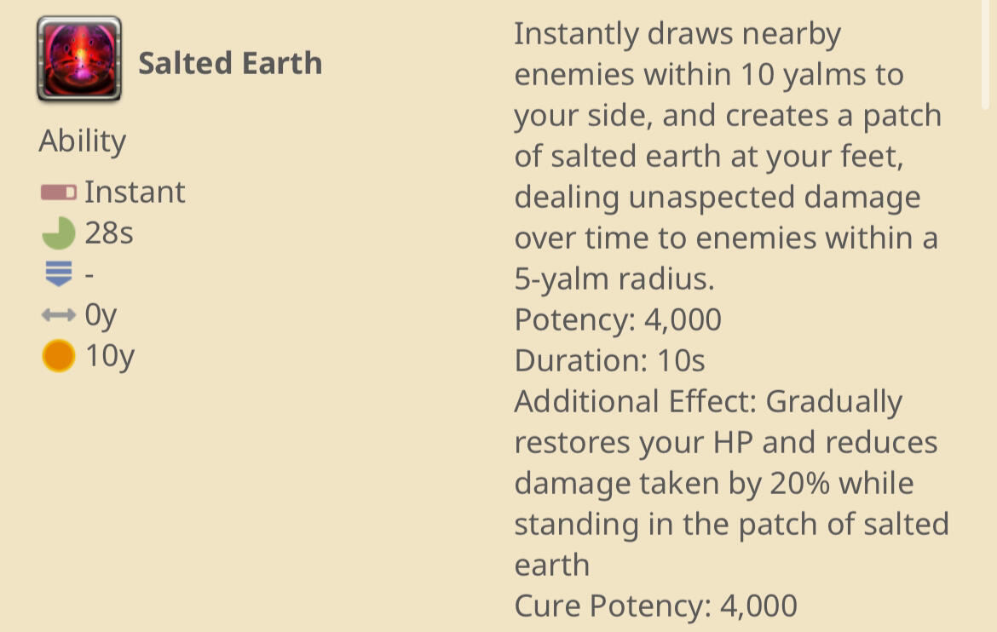Click the Ability type label
997x632 pixels.
click(82, 141)
